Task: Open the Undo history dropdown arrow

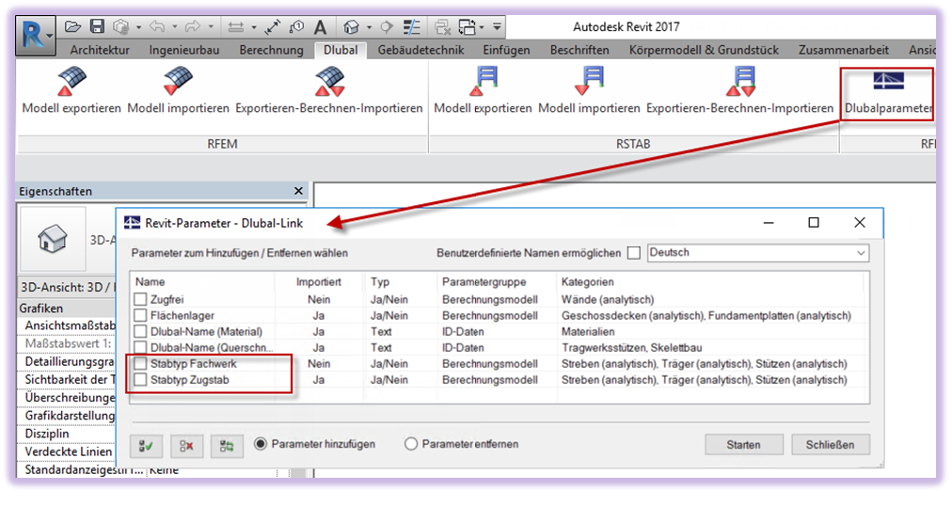Action: (x=175, y=27)
